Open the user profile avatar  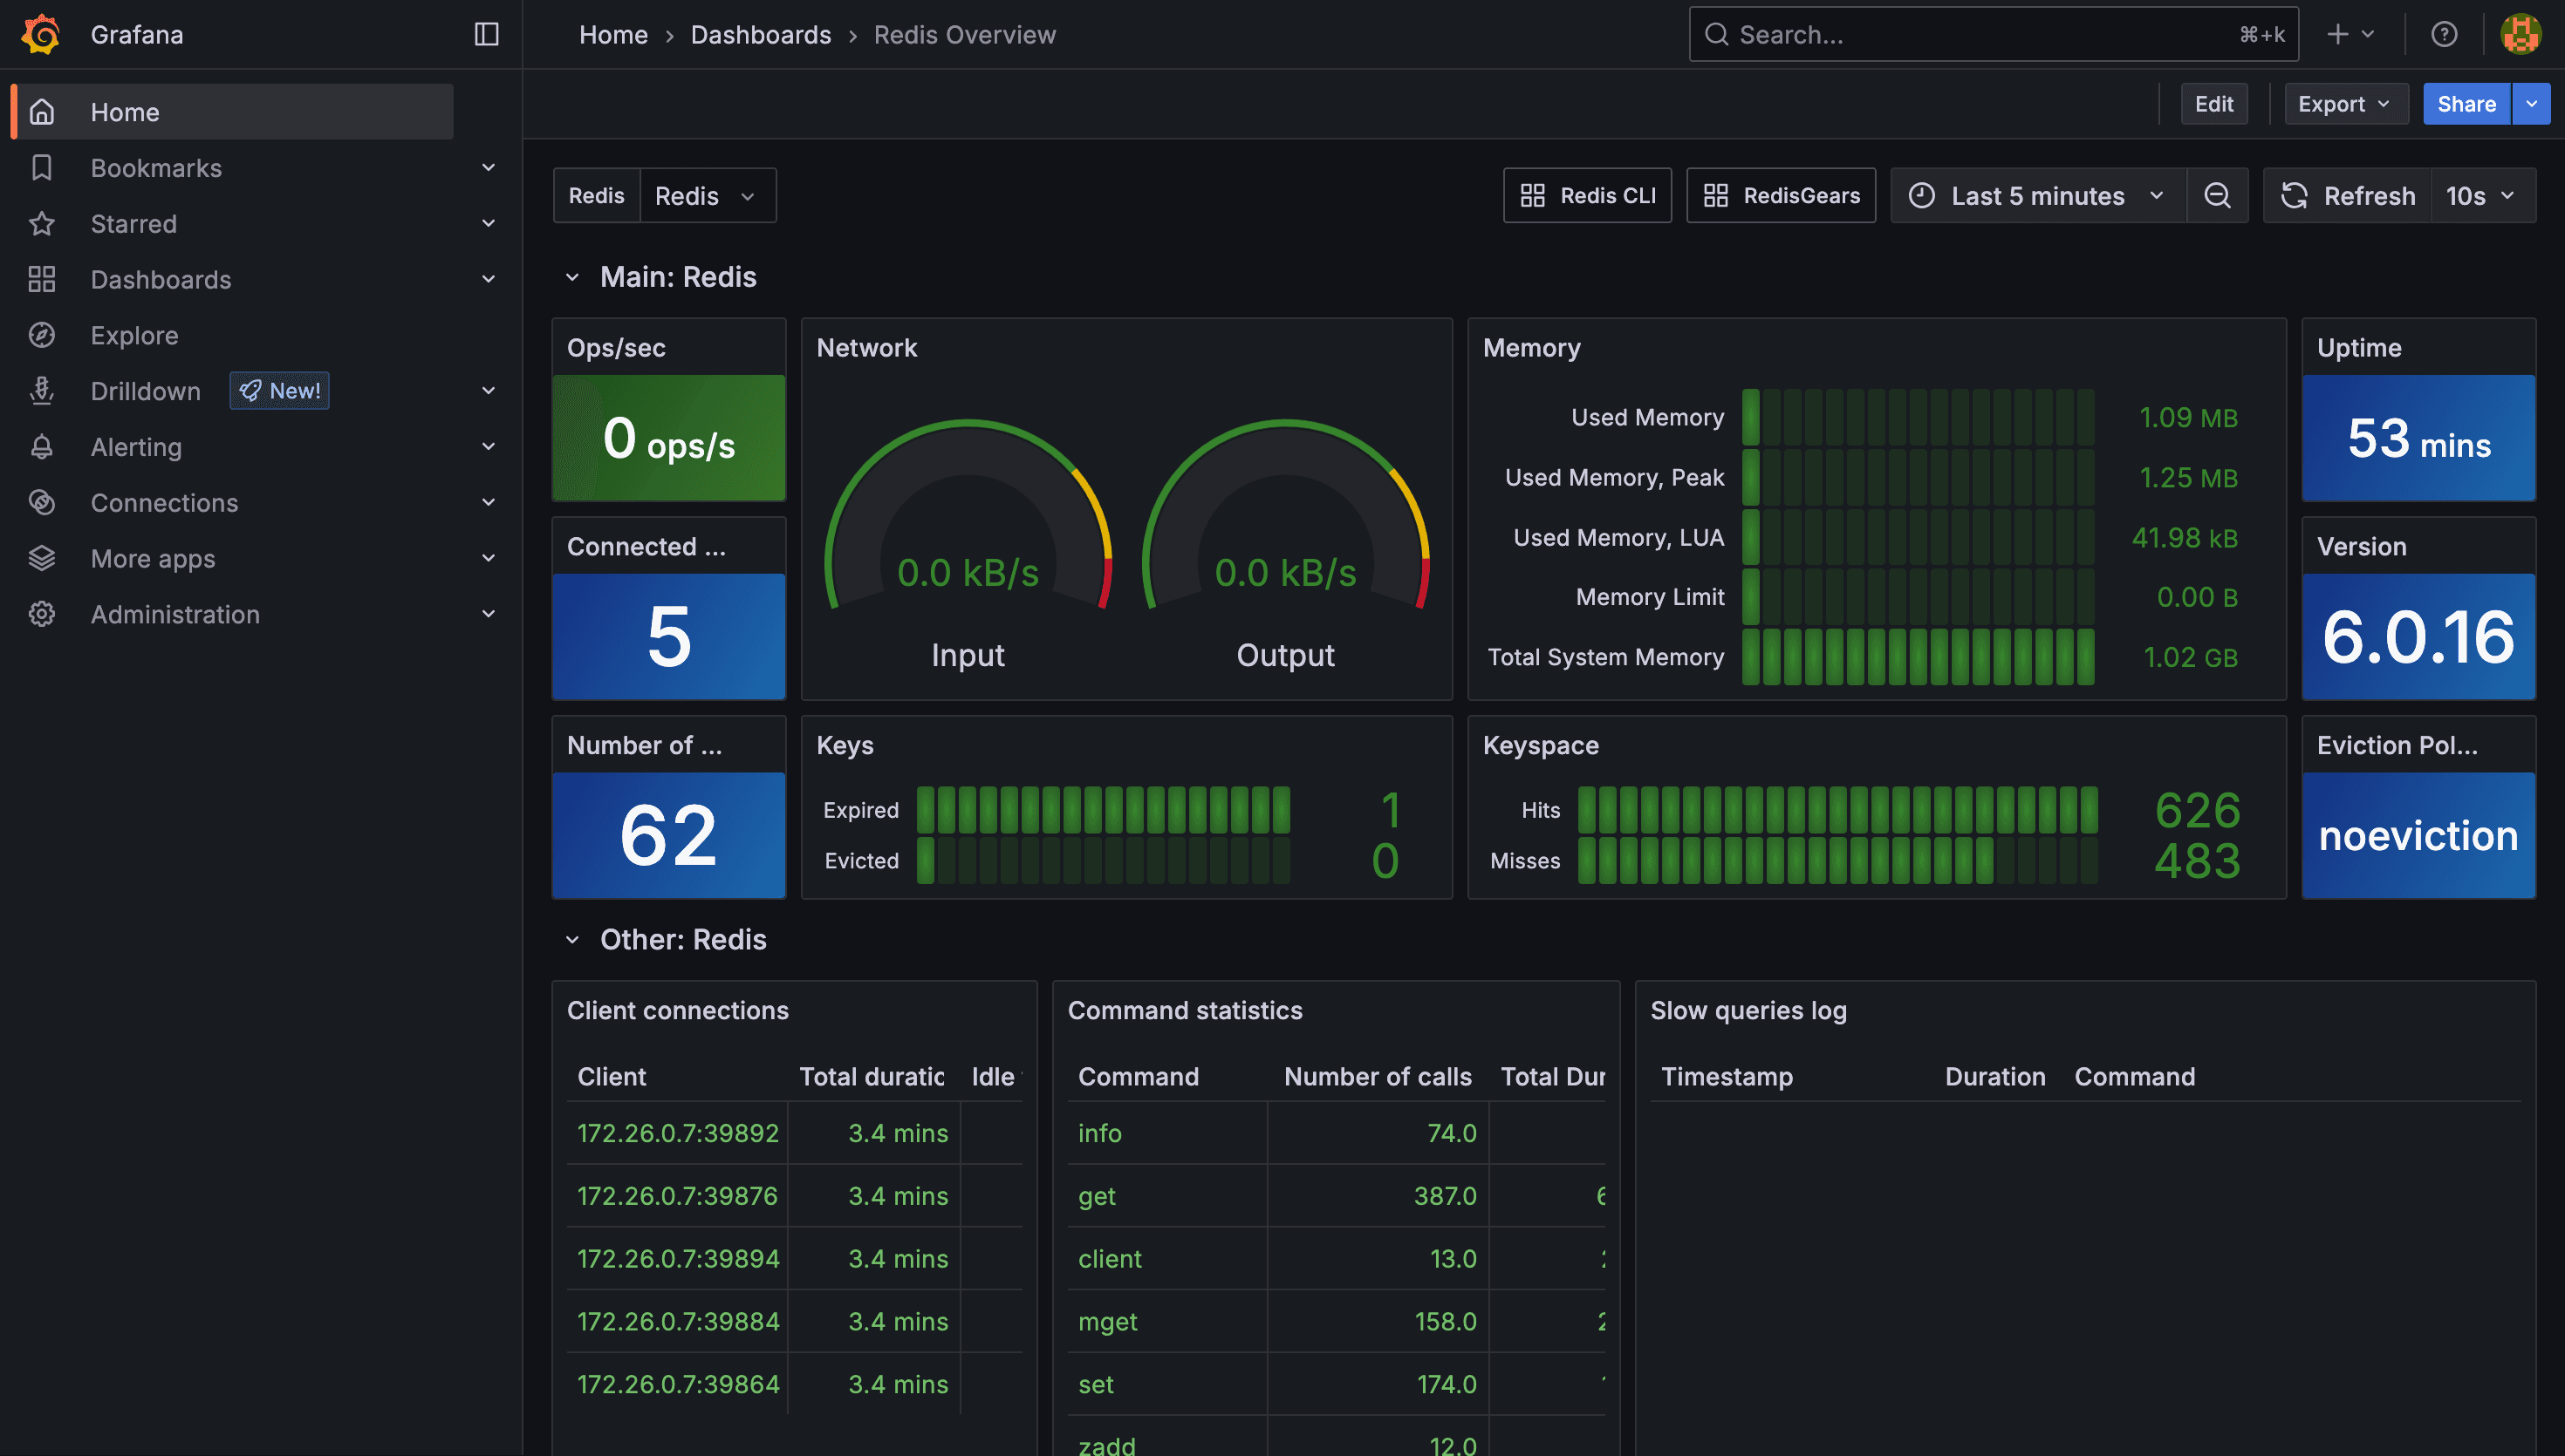2520,34
